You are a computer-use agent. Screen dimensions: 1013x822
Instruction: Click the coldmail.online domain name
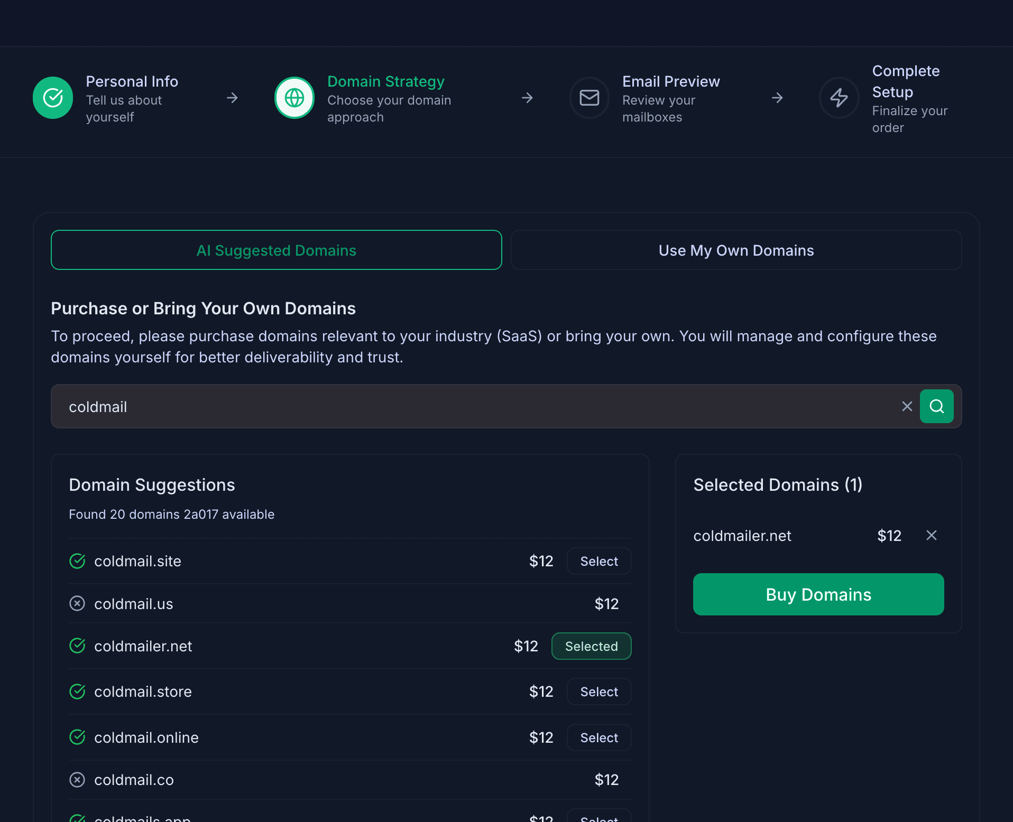[x=146, y=737]
